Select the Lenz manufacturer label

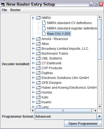click(45, 107)
